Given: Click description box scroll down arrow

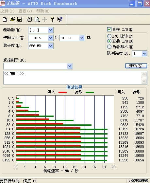Looking at the screenshot, I should point(144,81).
